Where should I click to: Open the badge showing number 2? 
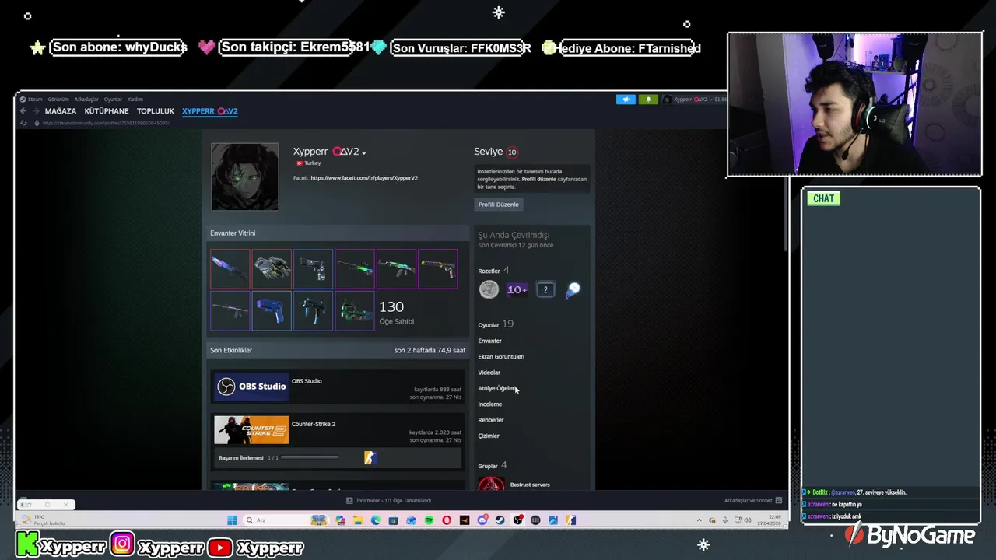point(545,290)
